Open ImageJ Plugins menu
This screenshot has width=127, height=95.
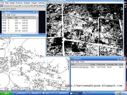[34, 3]
